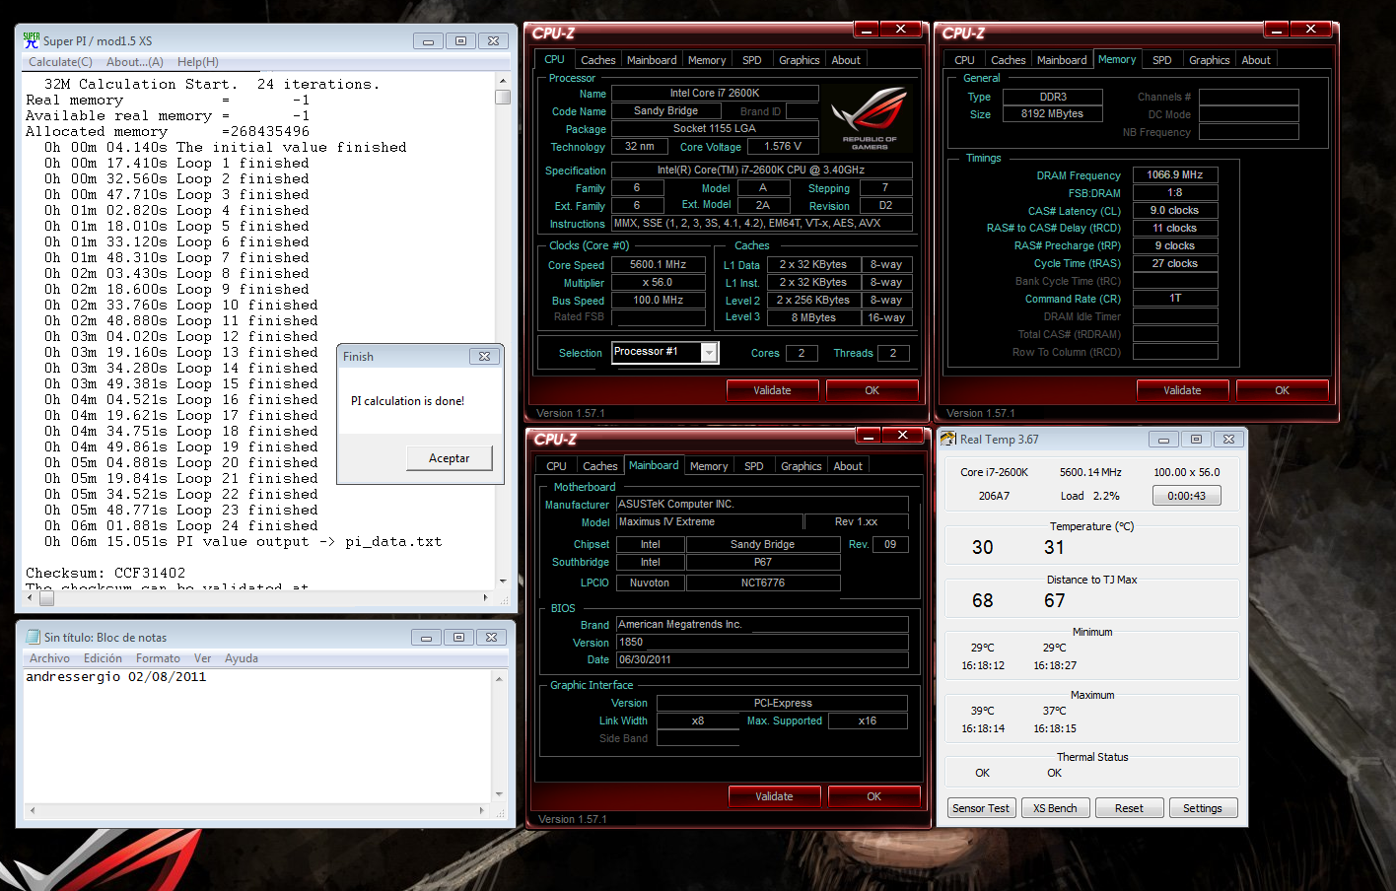Click the Super PI application icon in title bar
This screenshot has height=891, width=1396.
[32, 40]
